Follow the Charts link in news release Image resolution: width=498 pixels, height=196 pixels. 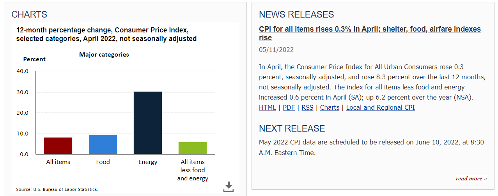330,107
